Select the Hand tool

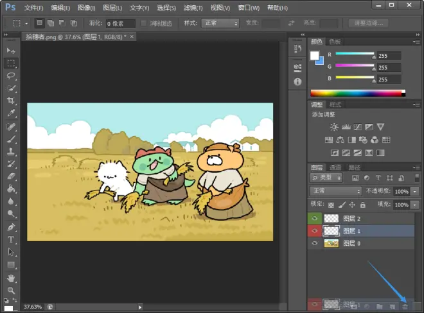[11, 278]
